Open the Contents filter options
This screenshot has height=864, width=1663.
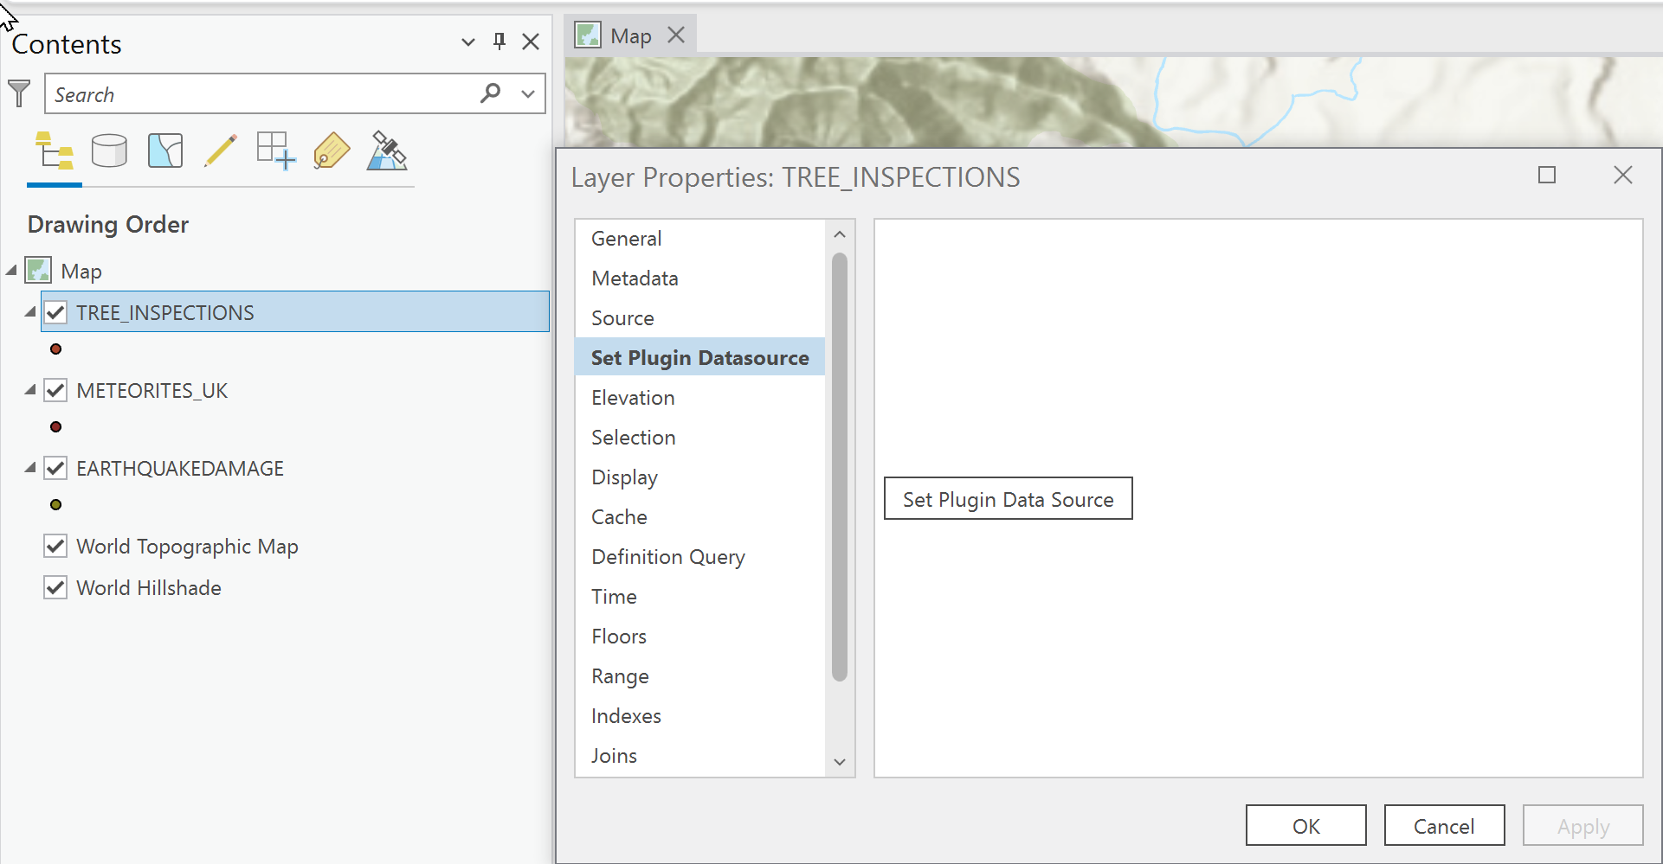pyautogui.click(x=19, y=93)
